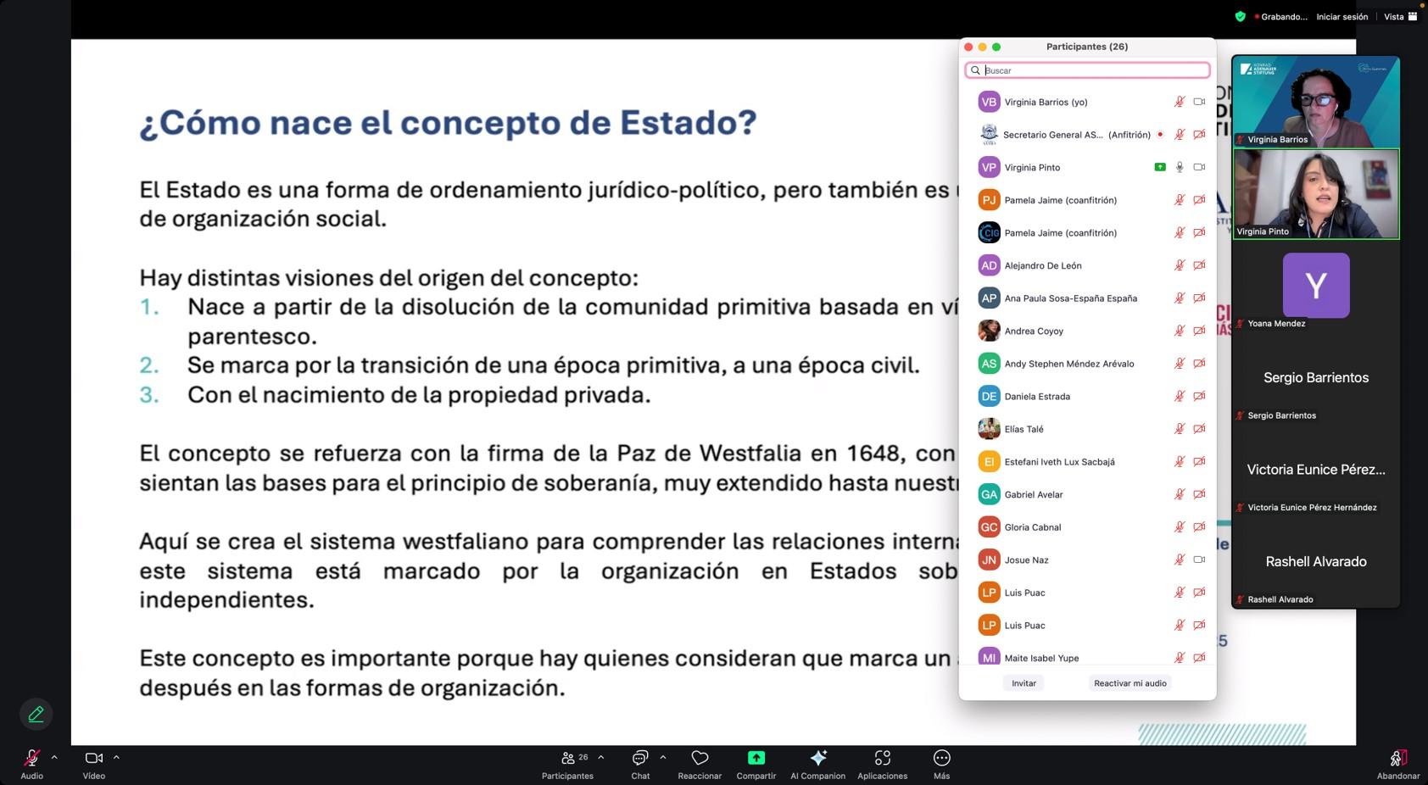
Task: Click the Reactivar mi audio button
Action: coord(1130,683)
